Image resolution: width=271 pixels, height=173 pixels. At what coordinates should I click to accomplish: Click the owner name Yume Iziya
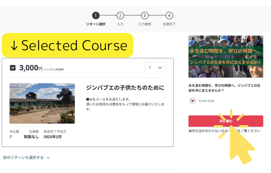coord(206,101)
